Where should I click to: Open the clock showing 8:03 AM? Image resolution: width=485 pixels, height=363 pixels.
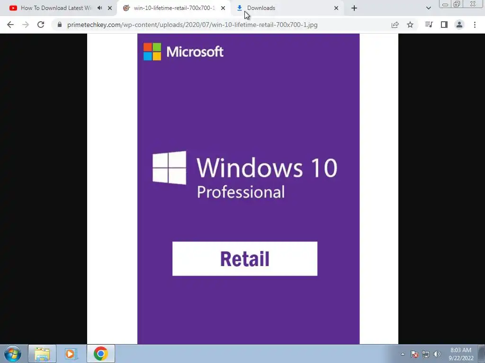tap(461, 354)
